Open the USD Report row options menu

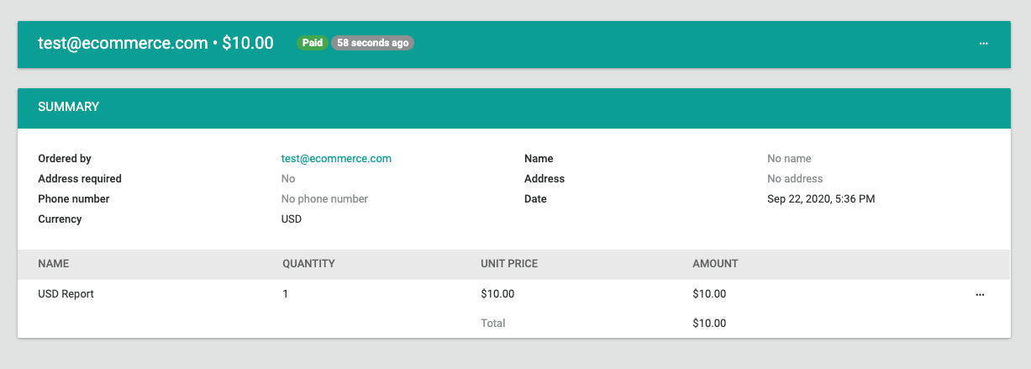point(980,295)
